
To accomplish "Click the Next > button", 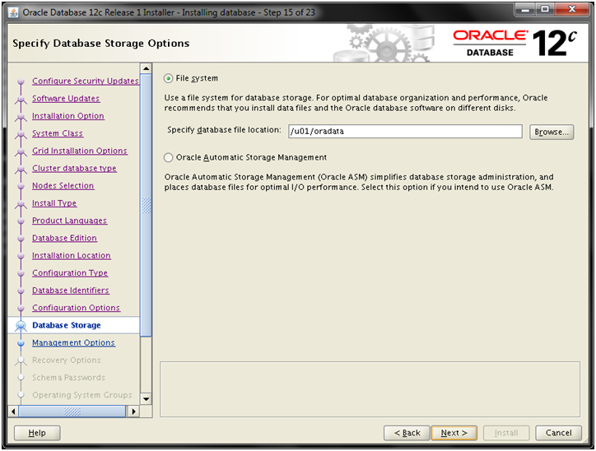I will tap(454, 433).
